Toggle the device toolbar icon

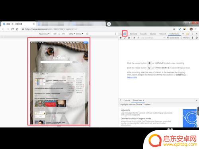(125, 34)
